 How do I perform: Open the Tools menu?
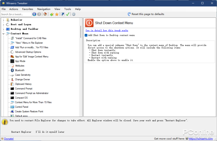(68, 9)
